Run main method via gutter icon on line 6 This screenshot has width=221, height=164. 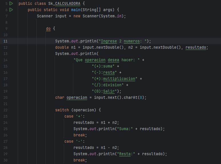click(11, 10)
